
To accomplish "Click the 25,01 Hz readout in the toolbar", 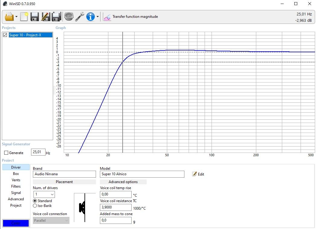I will tap(304, 14).
